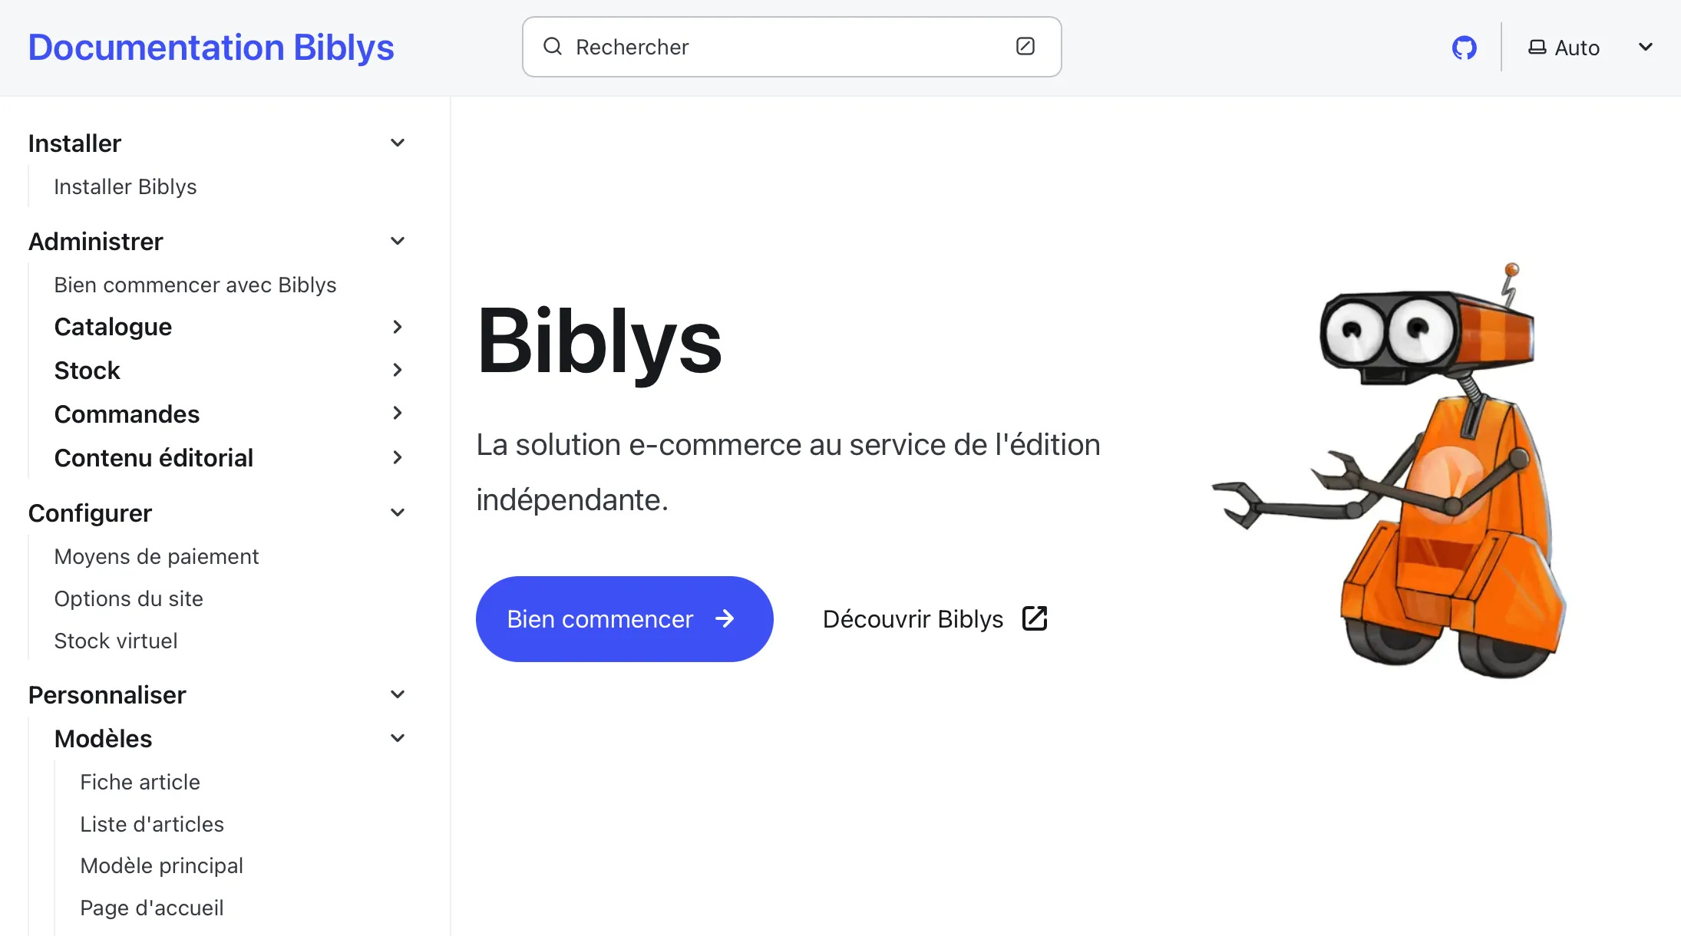Click the arrow icon inside Bien commencer button
This screenshot has height=936, width=1681.
pos(725,618)
